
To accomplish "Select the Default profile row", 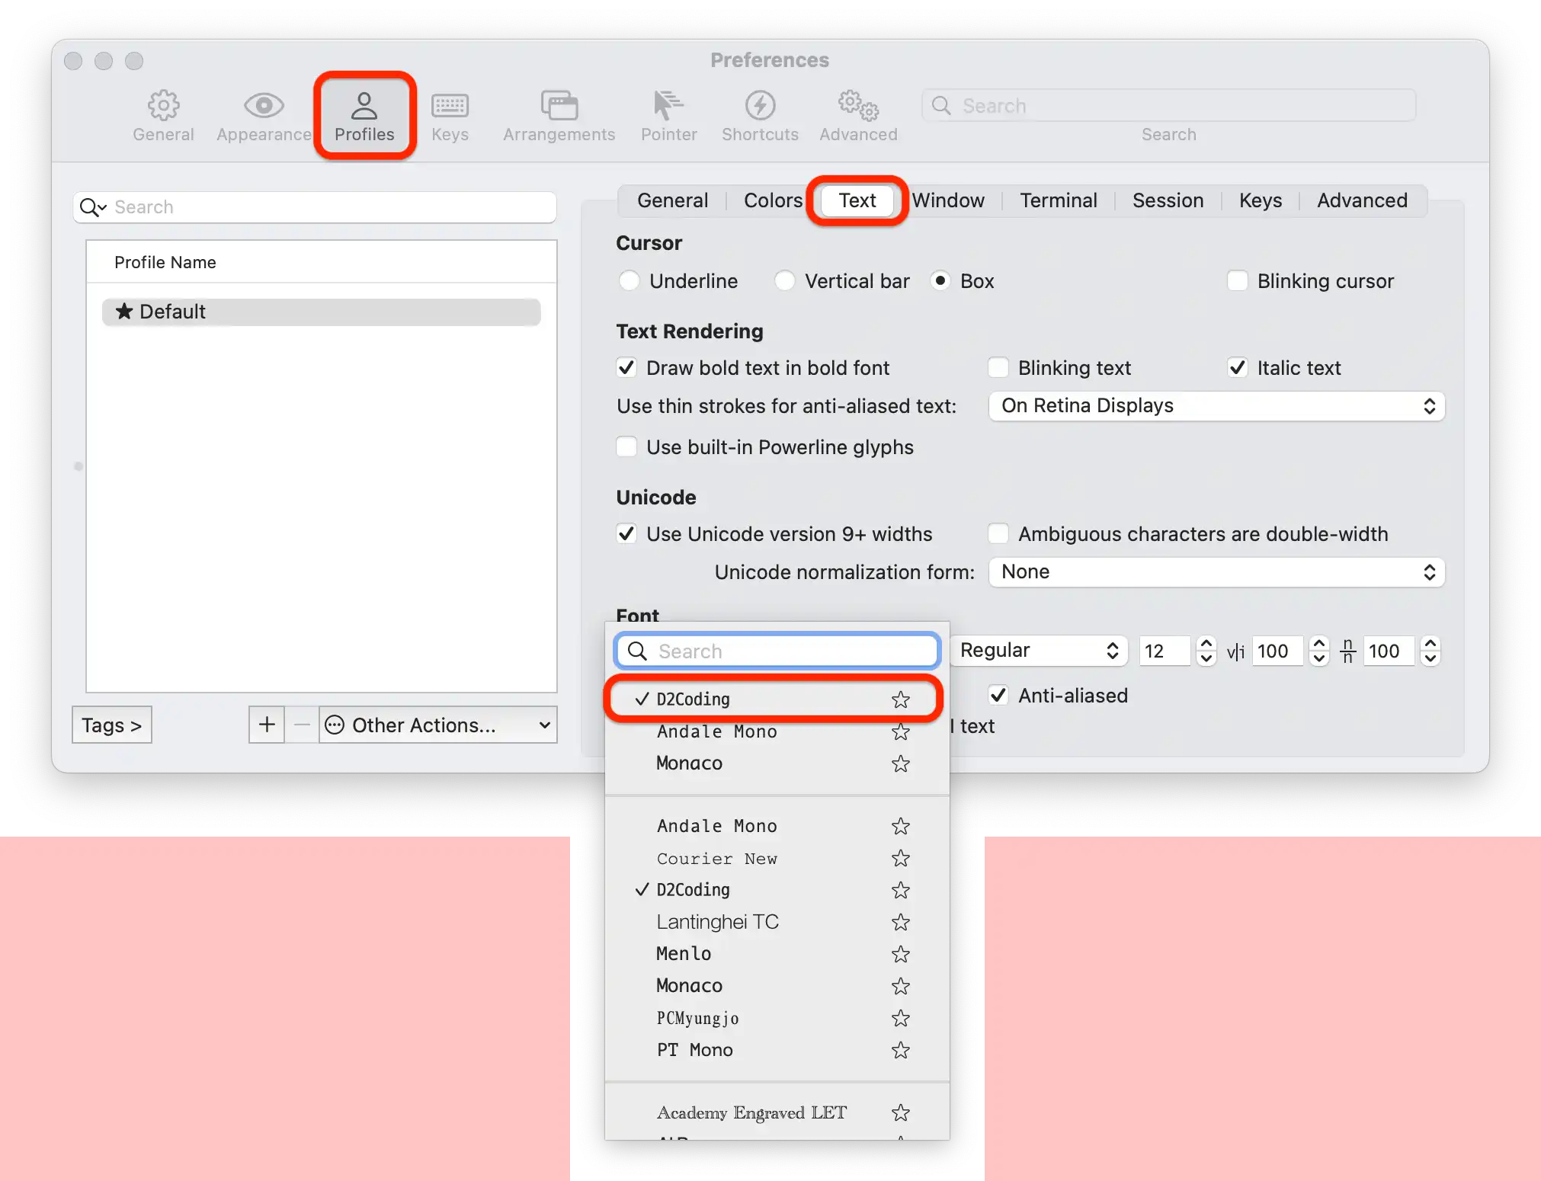I will 322,312.
